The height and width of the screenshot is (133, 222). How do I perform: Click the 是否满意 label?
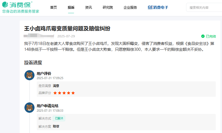(45, 86)
